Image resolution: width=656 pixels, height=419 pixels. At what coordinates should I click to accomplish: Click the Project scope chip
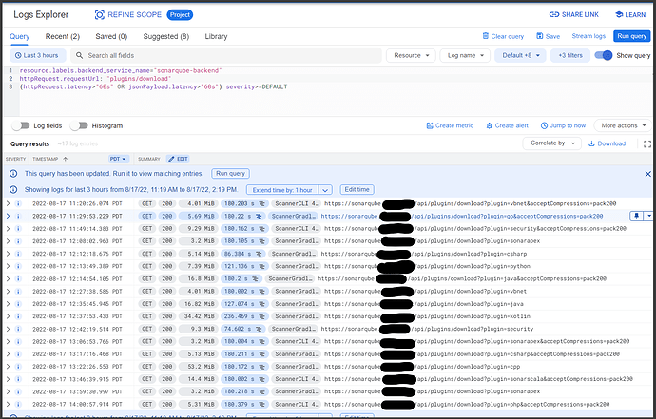(180, 14)
